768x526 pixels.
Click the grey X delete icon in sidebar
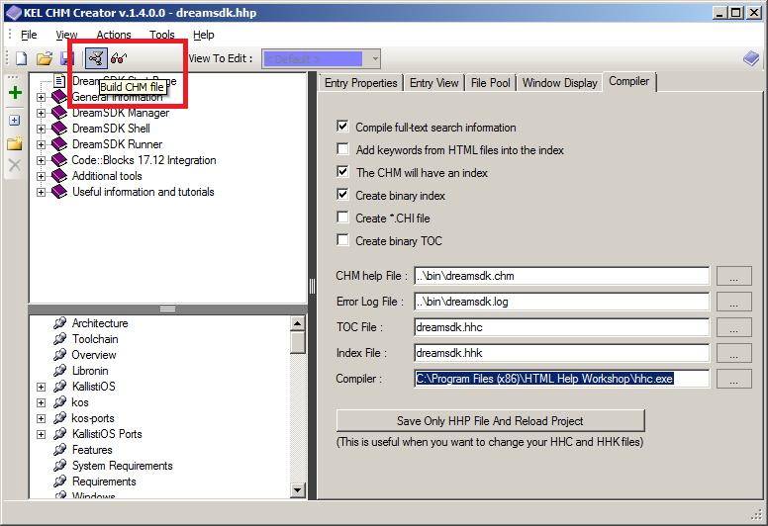point(15,165)
